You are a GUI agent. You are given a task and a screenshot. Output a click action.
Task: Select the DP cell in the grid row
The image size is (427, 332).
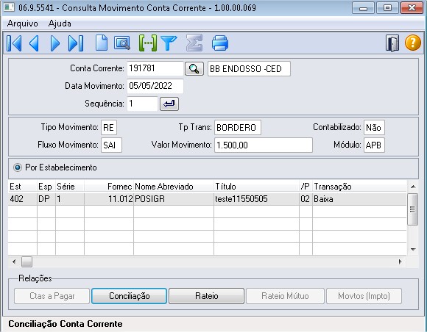tap(46, 199)
